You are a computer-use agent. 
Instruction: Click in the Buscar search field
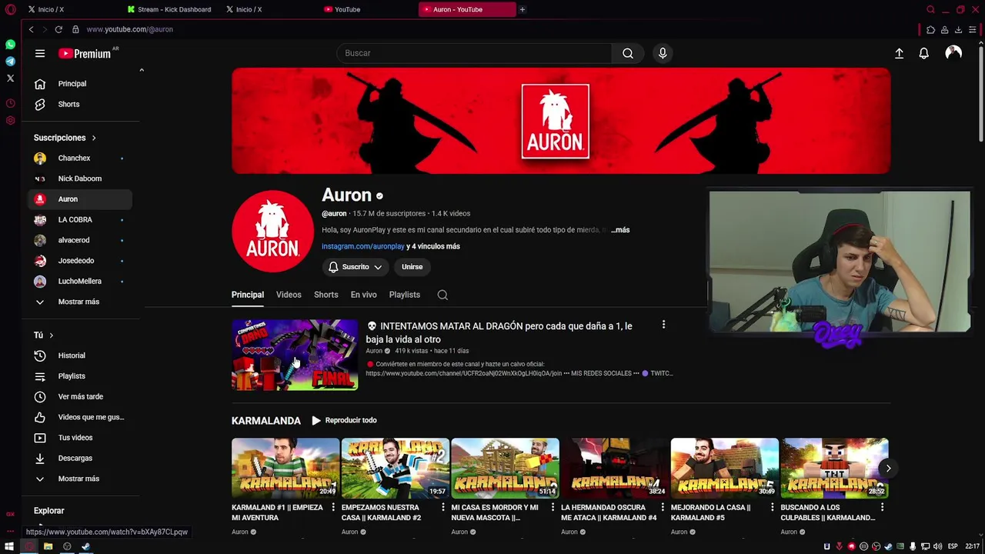[475, 53]
